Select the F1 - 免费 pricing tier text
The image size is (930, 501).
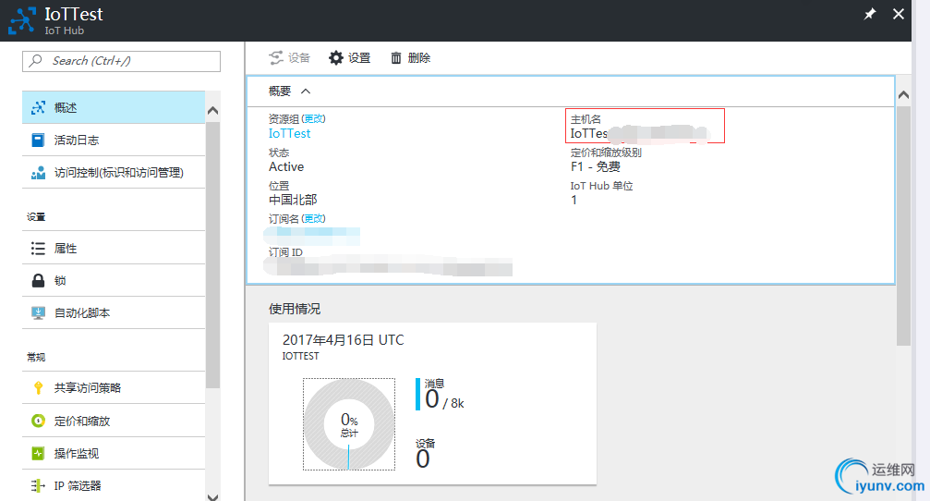tap(596, 166)
